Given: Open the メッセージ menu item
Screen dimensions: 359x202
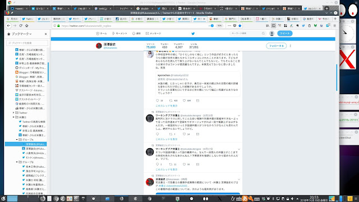Looking at the screenshot, I should pos(153,34).
